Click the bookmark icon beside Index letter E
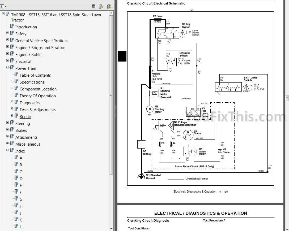The height and width of the screenshot is (231, 289). [16, 185]
